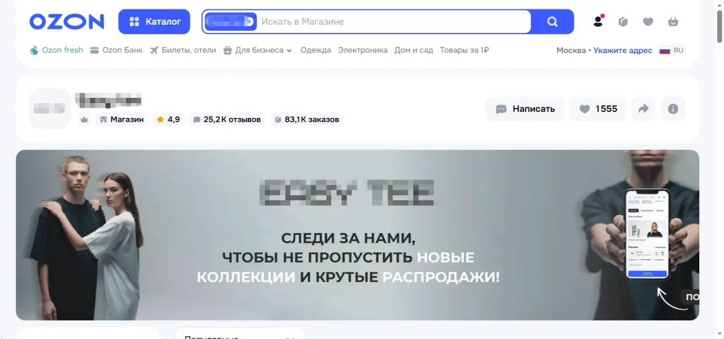Share the store via arrow icon

644,109
